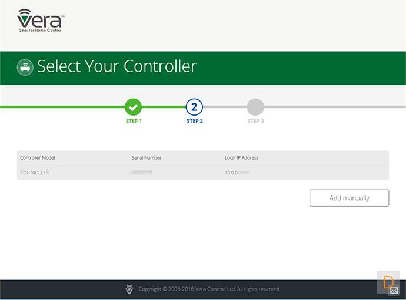Open the envelope mail icon in bottom corner
Viewport: 406px width, 300px height.
[394, 291]
